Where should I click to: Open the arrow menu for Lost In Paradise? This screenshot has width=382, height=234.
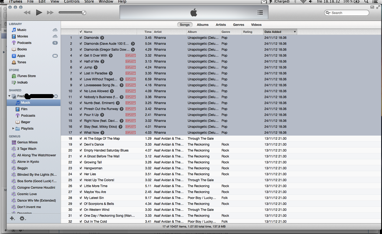[111, 73]
